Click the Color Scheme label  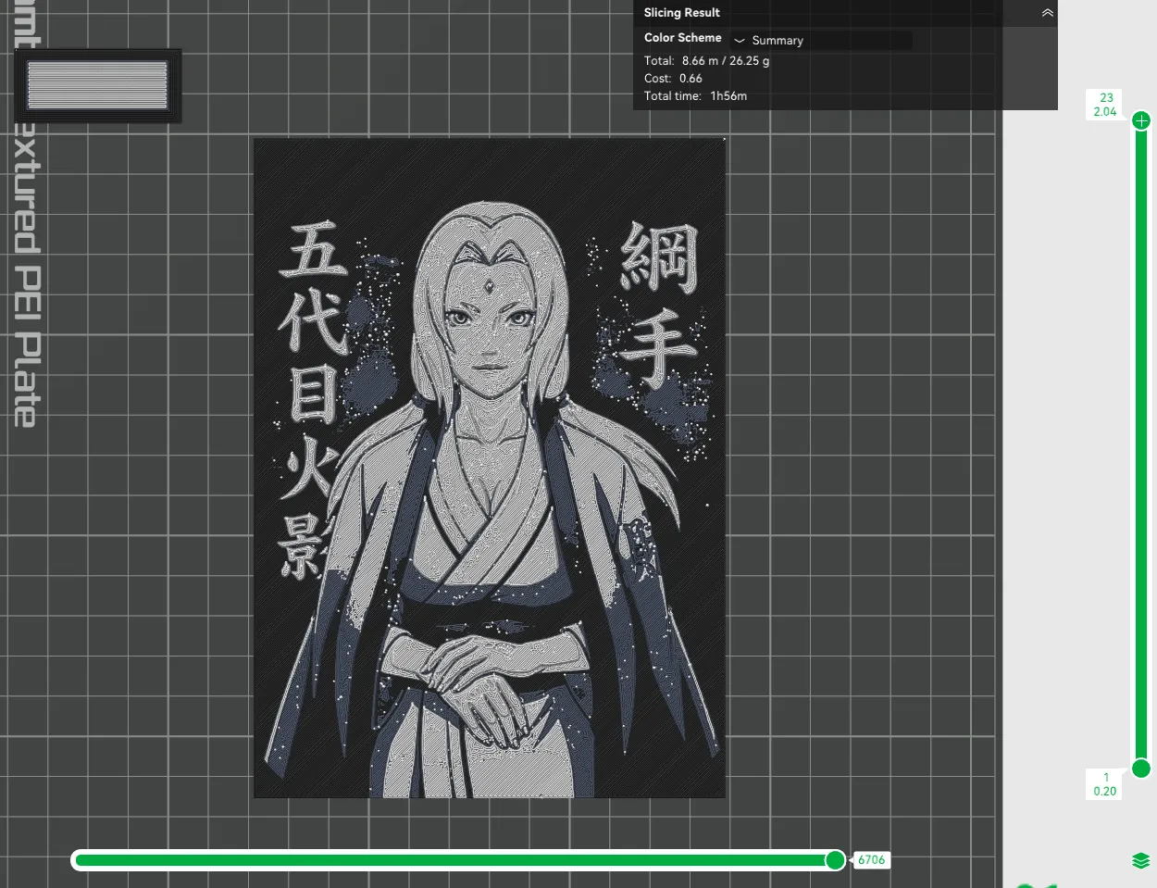pyautogui.click(x=683, y=38)
